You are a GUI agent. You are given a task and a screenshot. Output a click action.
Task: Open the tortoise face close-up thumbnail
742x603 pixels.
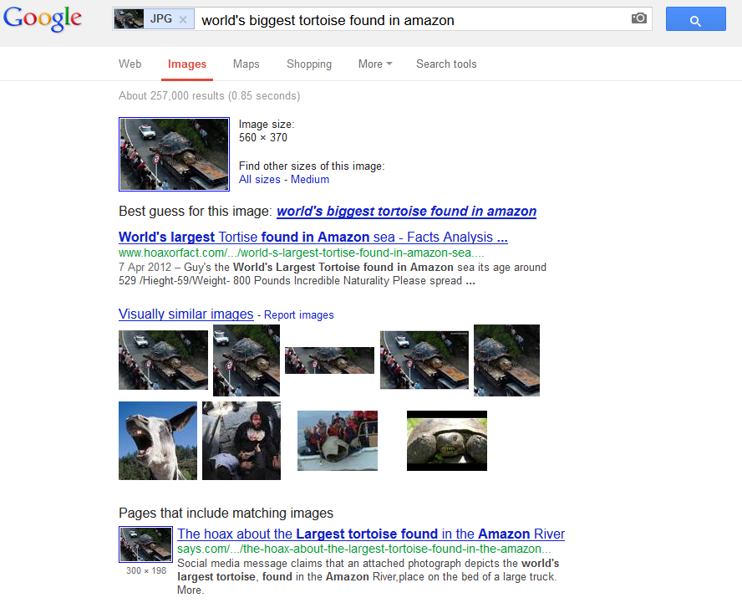[447, 441]
